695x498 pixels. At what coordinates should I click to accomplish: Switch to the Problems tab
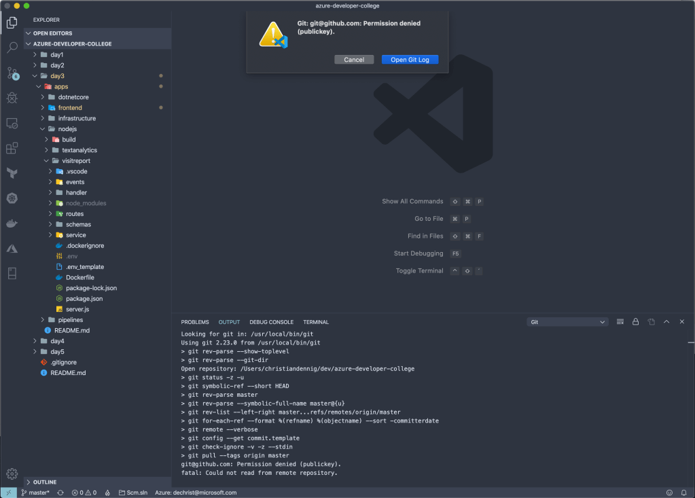195,322
